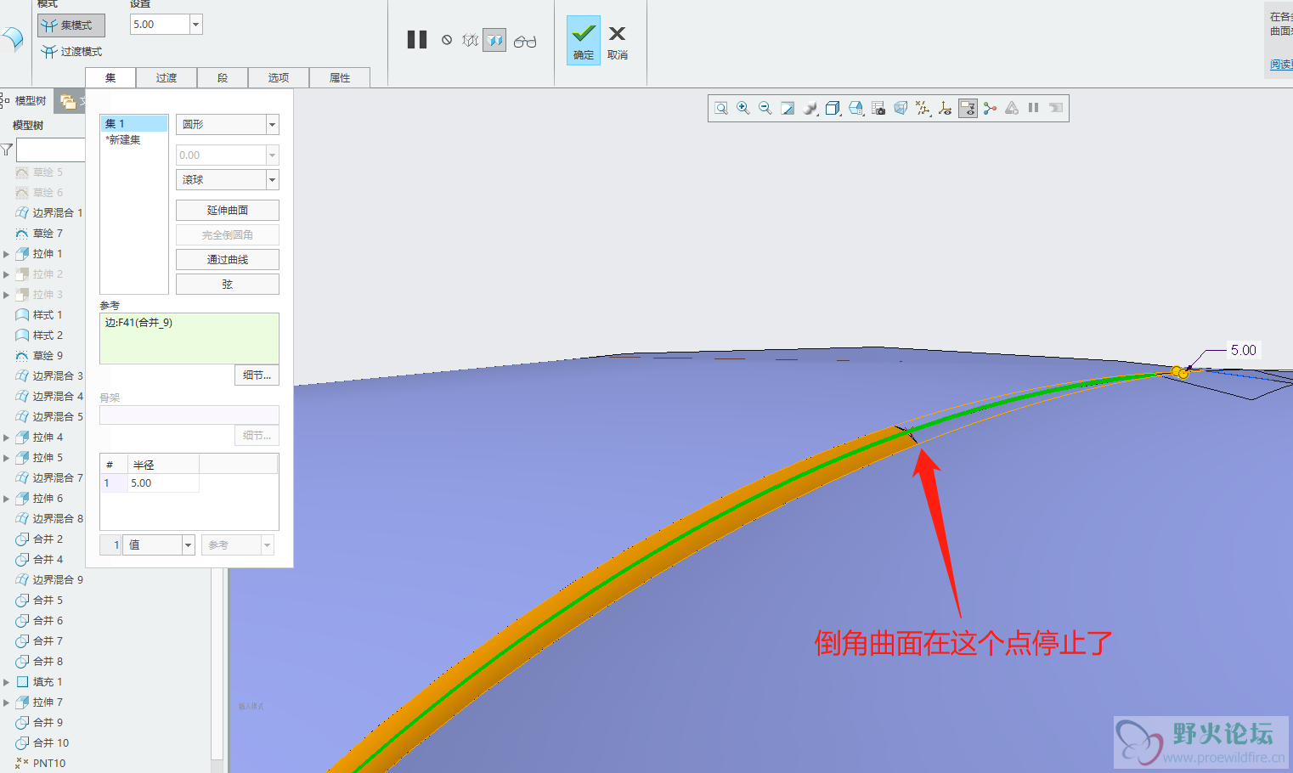Click the model tree search field
This screenshot has width=1293, height=773.
(x=51, y=150)
